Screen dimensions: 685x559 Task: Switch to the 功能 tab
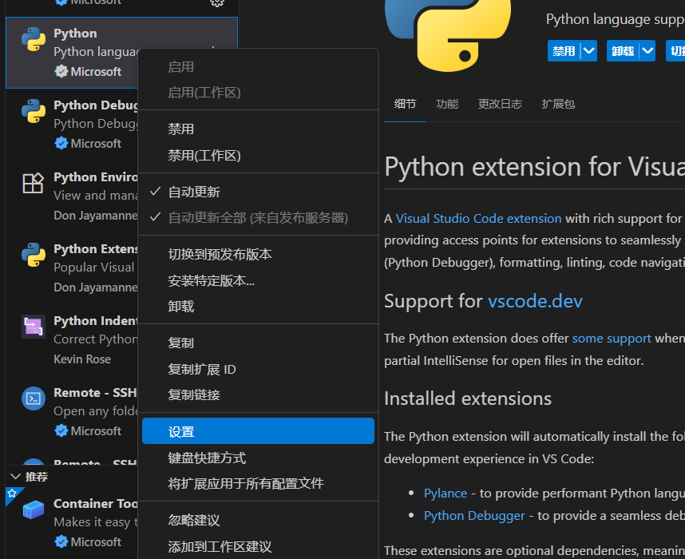447,104
